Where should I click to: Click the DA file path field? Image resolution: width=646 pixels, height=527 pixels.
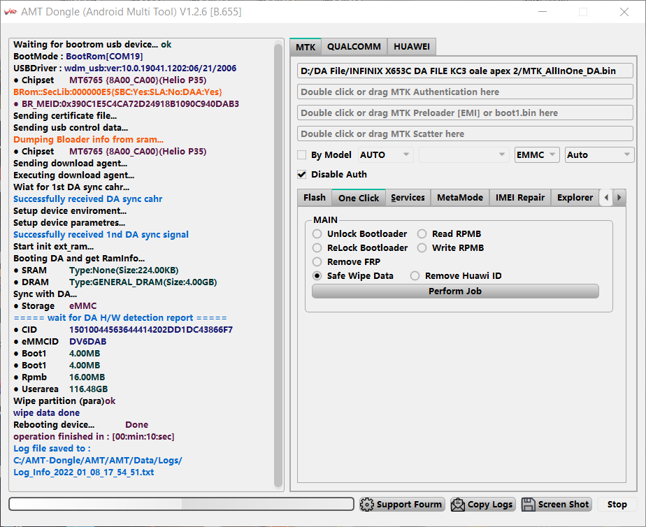[x=465, y=71]
